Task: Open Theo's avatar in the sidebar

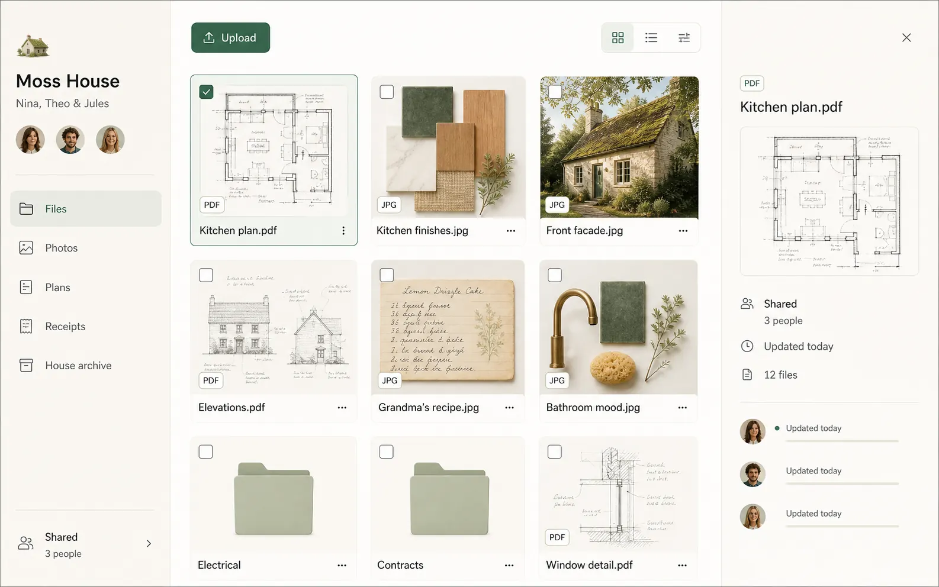Action: coord(70,140)
